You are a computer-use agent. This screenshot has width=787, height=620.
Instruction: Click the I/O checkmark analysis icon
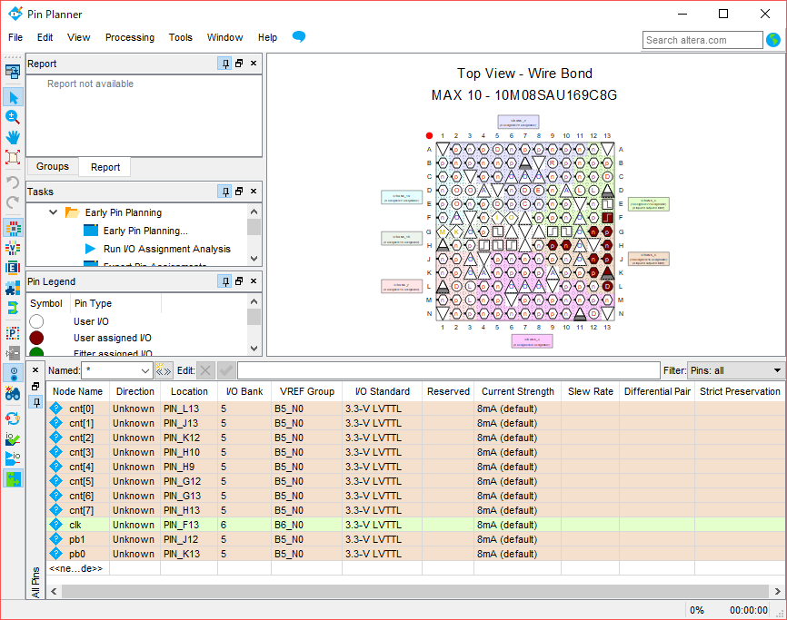click(13, 438)
